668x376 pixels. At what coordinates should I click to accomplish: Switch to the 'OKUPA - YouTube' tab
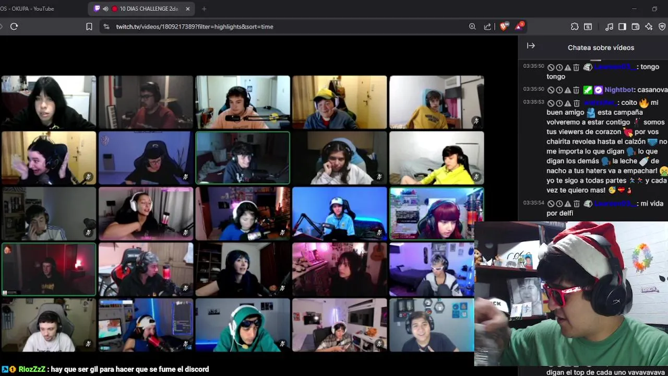pyautogui.click(x=27, y=9)
